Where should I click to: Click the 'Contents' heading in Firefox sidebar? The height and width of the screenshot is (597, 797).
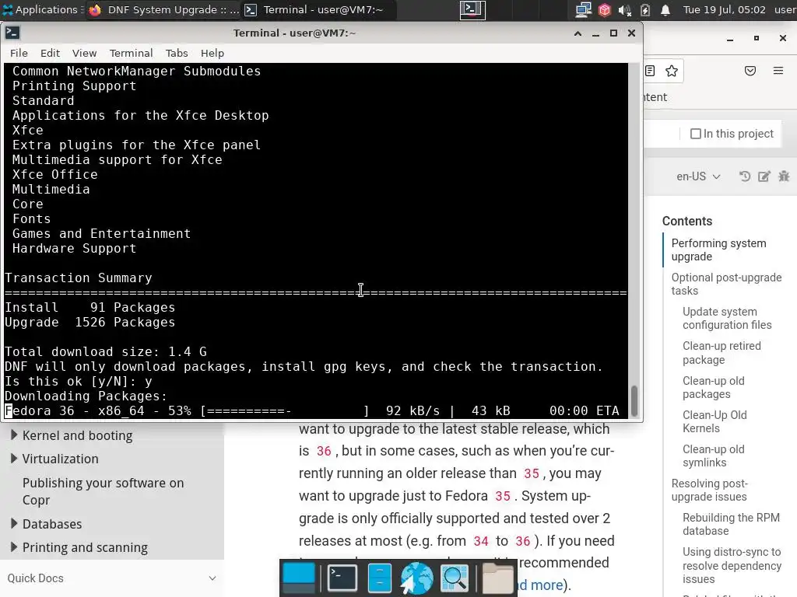pos(686,222)
